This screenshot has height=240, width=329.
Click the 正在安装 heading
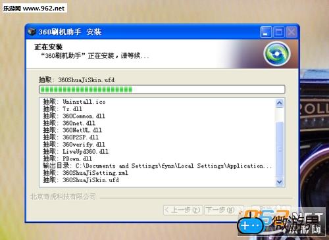[x=49, y=47]
